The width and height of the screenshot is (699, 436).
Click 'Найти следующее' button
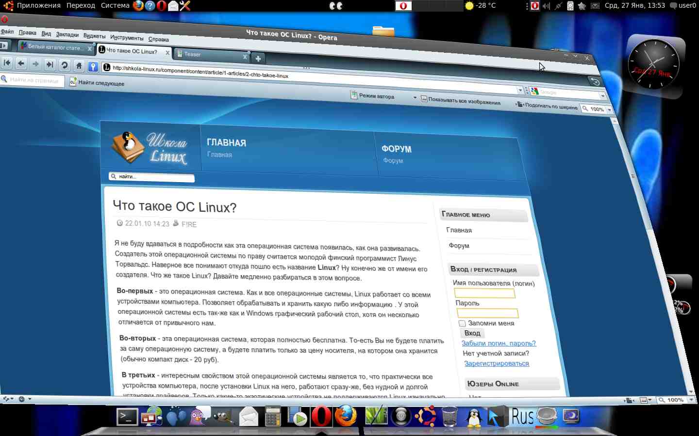tap(97, 83)
